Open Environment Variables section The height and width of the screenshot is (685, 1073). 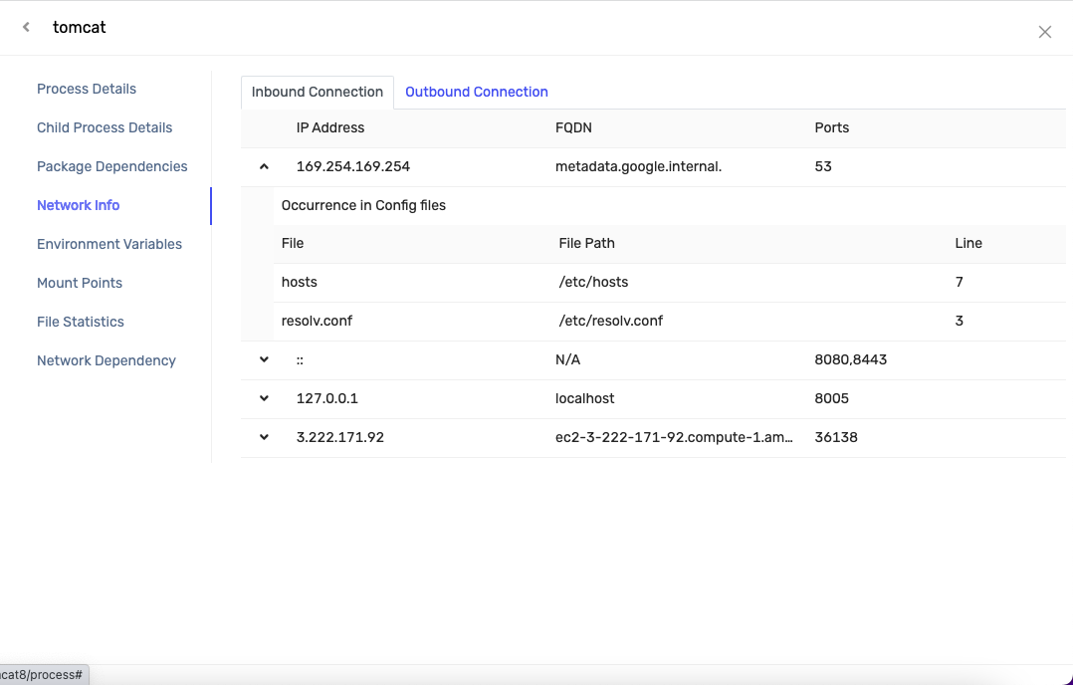click(x=109, y=244)
